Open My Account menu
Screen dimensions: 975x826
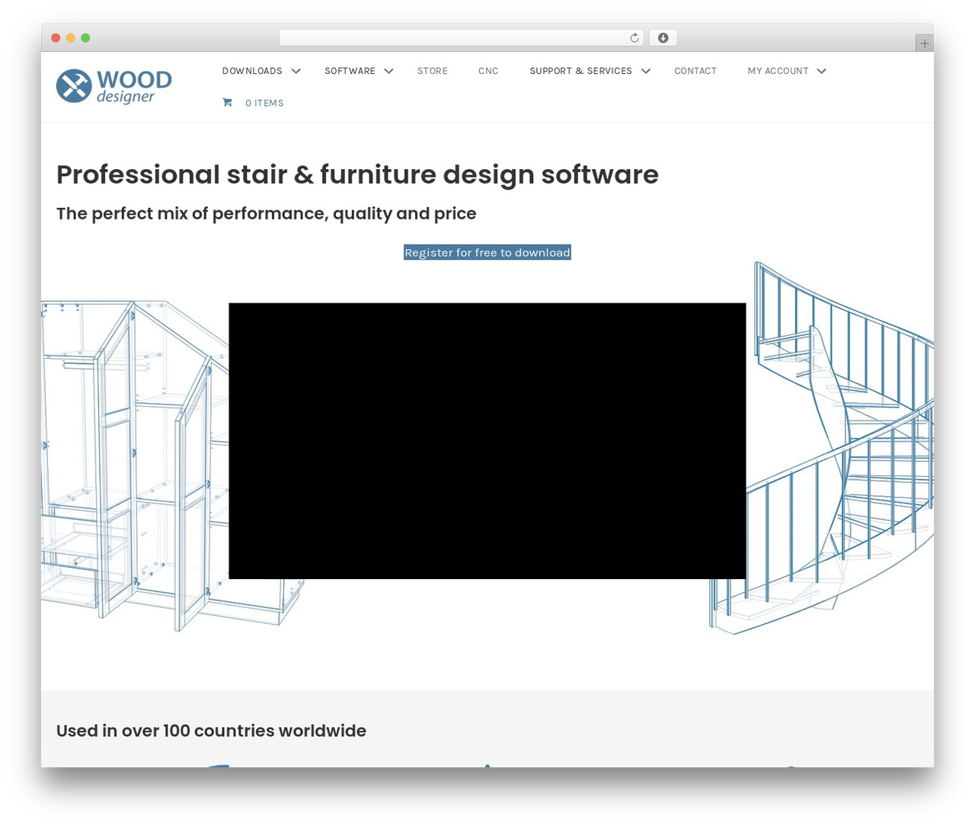778,71
